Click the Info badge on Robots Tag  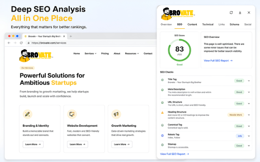tap(240, 136)
